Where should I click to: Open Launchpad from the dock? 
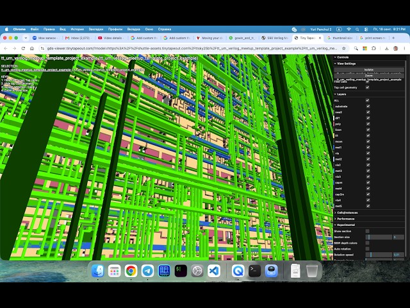[x=114, y=271]
